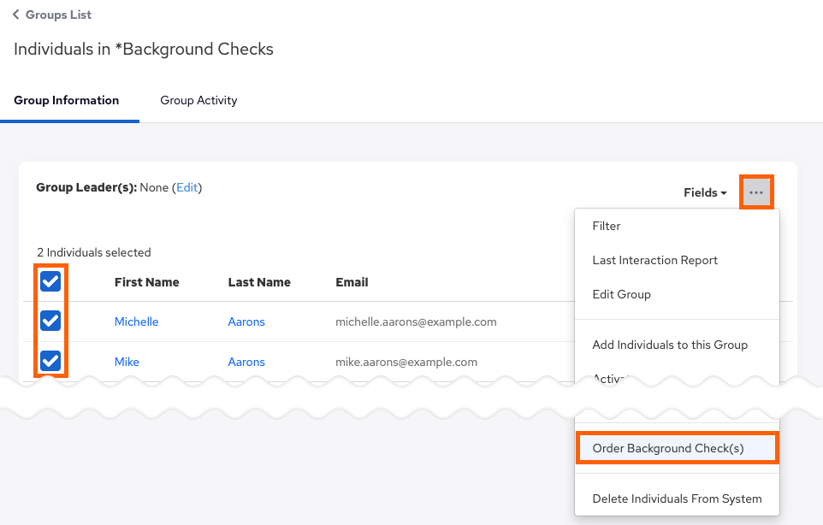Screen dimensions: 823x525
Task: Click mike.aarons@example.com email cell
Action: 406,362
